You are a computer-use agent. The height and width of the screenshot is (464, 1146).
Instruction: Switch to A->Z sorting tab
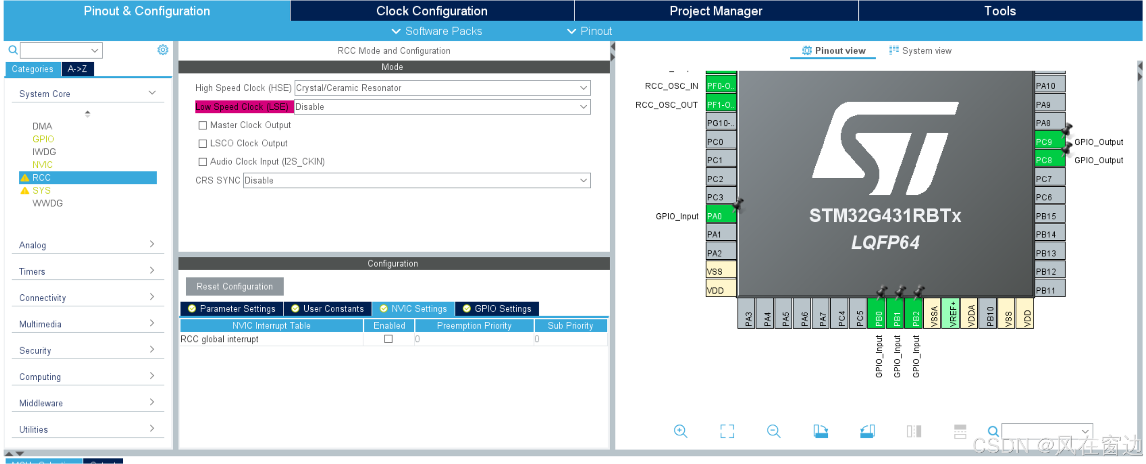point(77,69)
